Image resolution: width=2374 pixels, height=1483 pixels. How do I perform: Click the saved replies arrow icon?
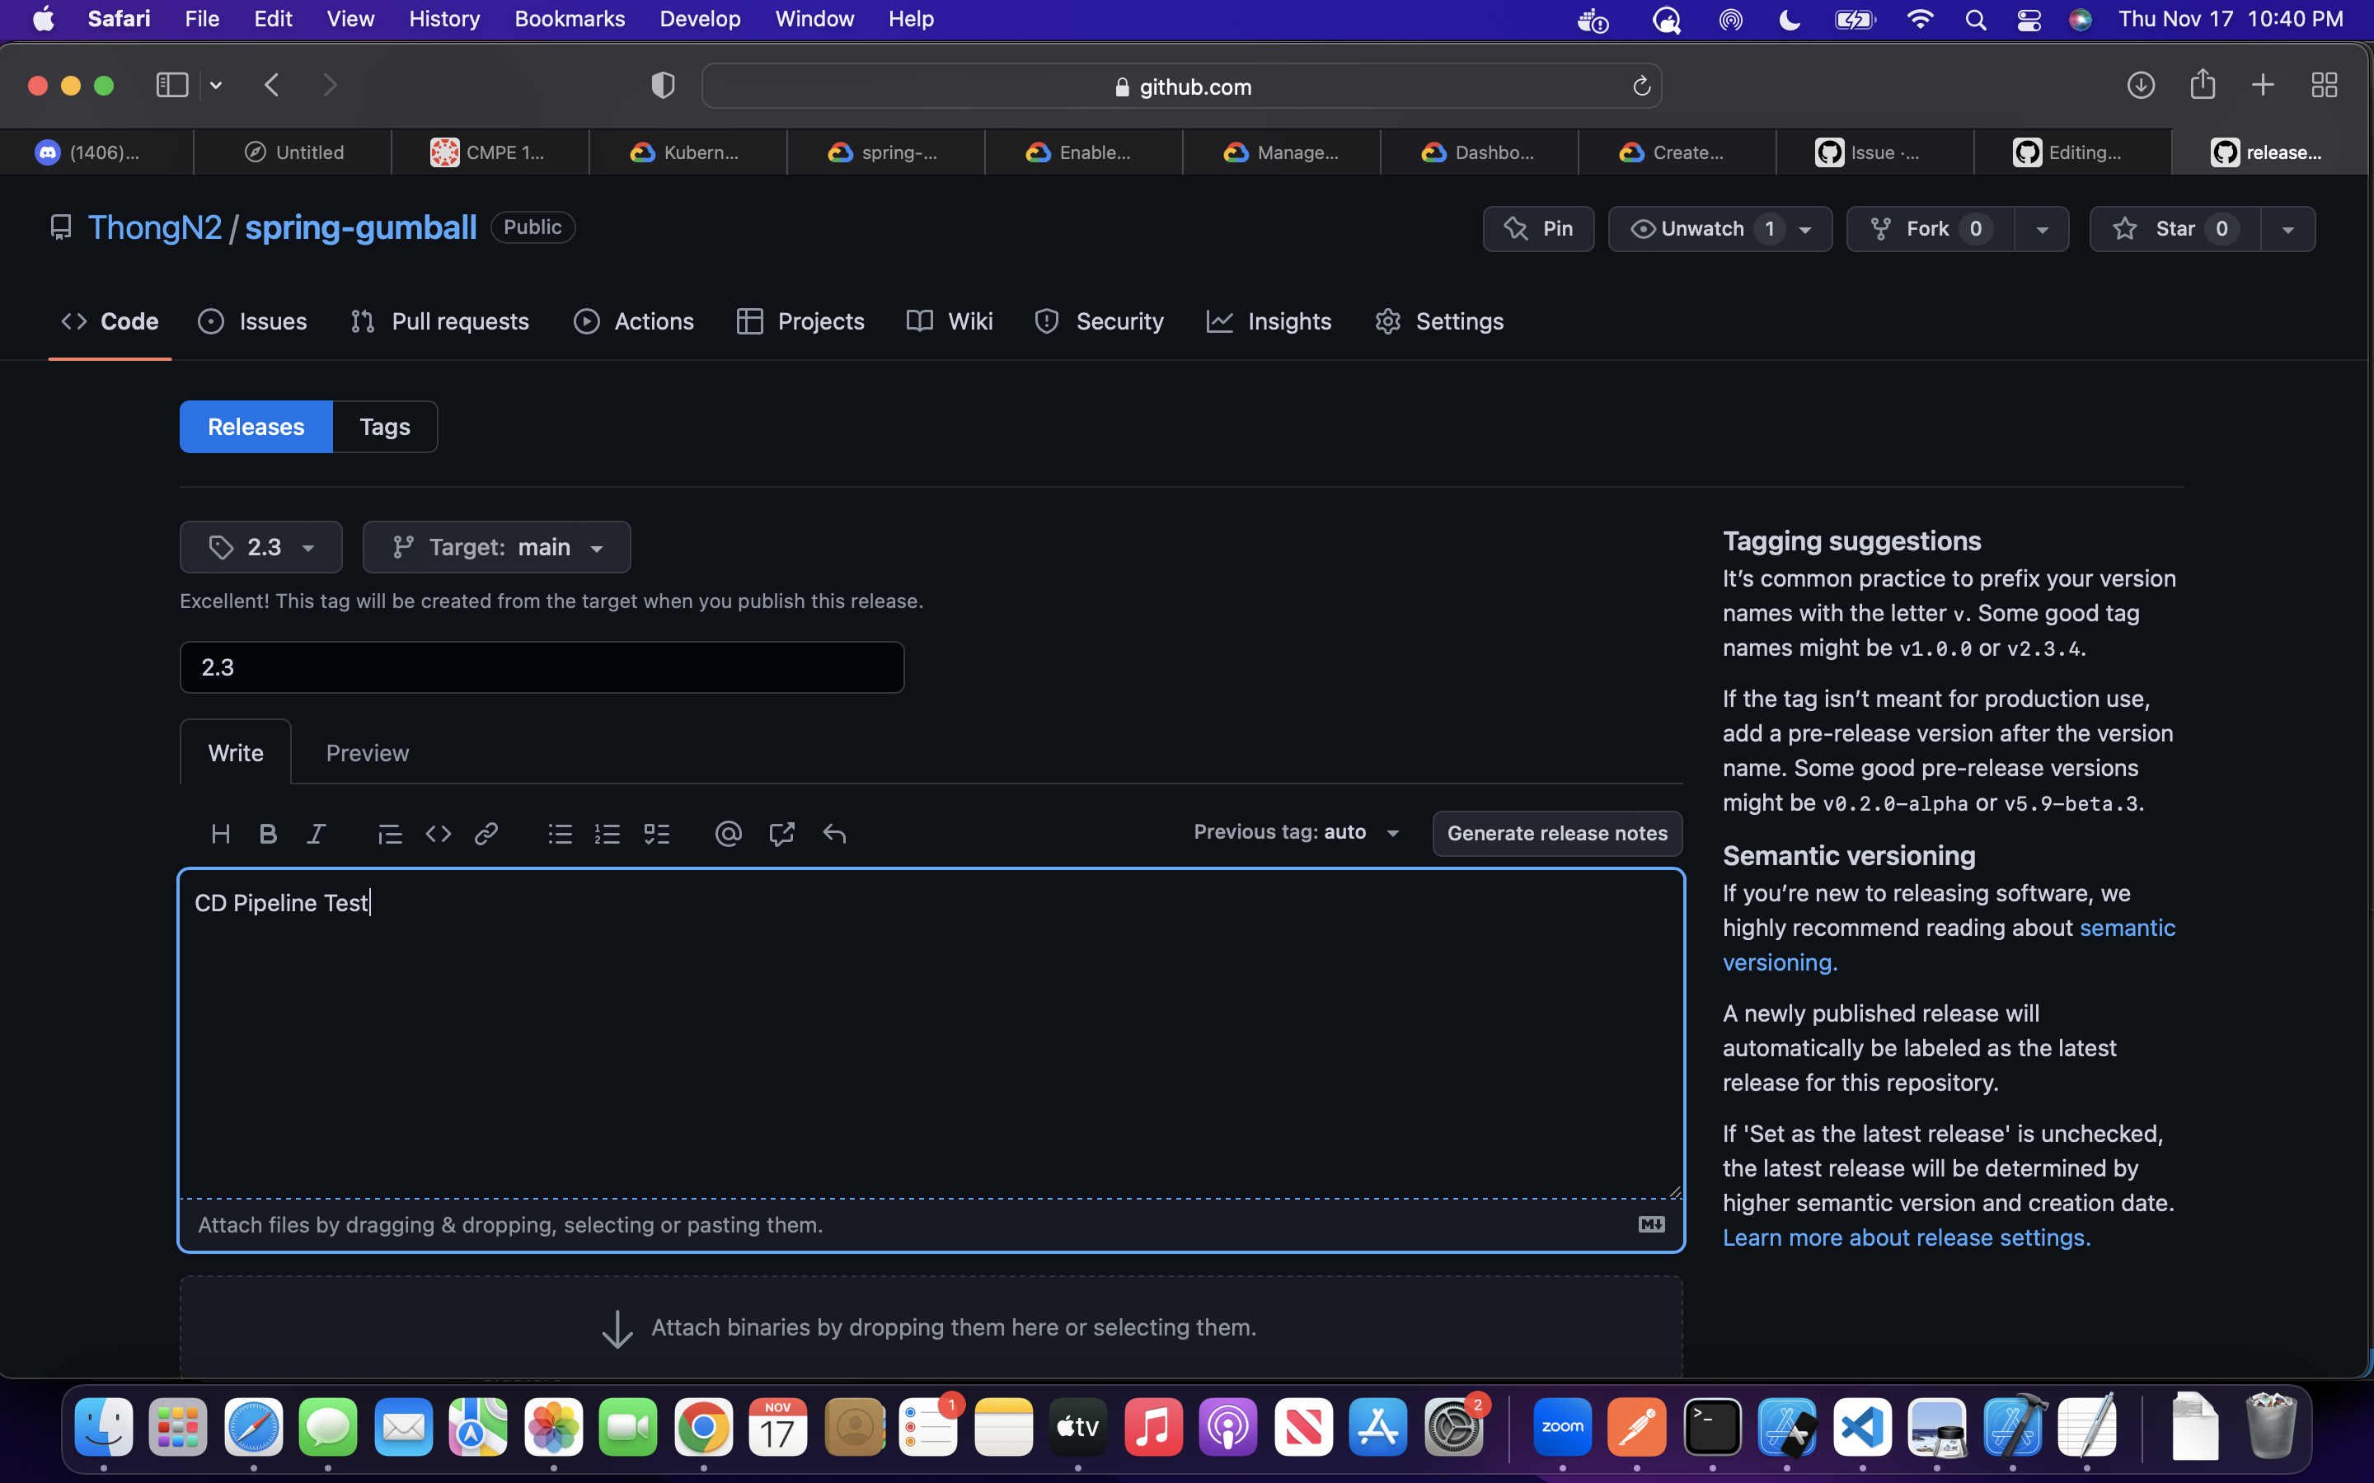tap(834, 834)
